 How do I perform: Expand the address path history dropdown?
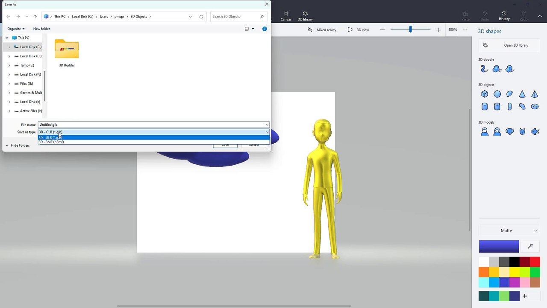(191, 17)
